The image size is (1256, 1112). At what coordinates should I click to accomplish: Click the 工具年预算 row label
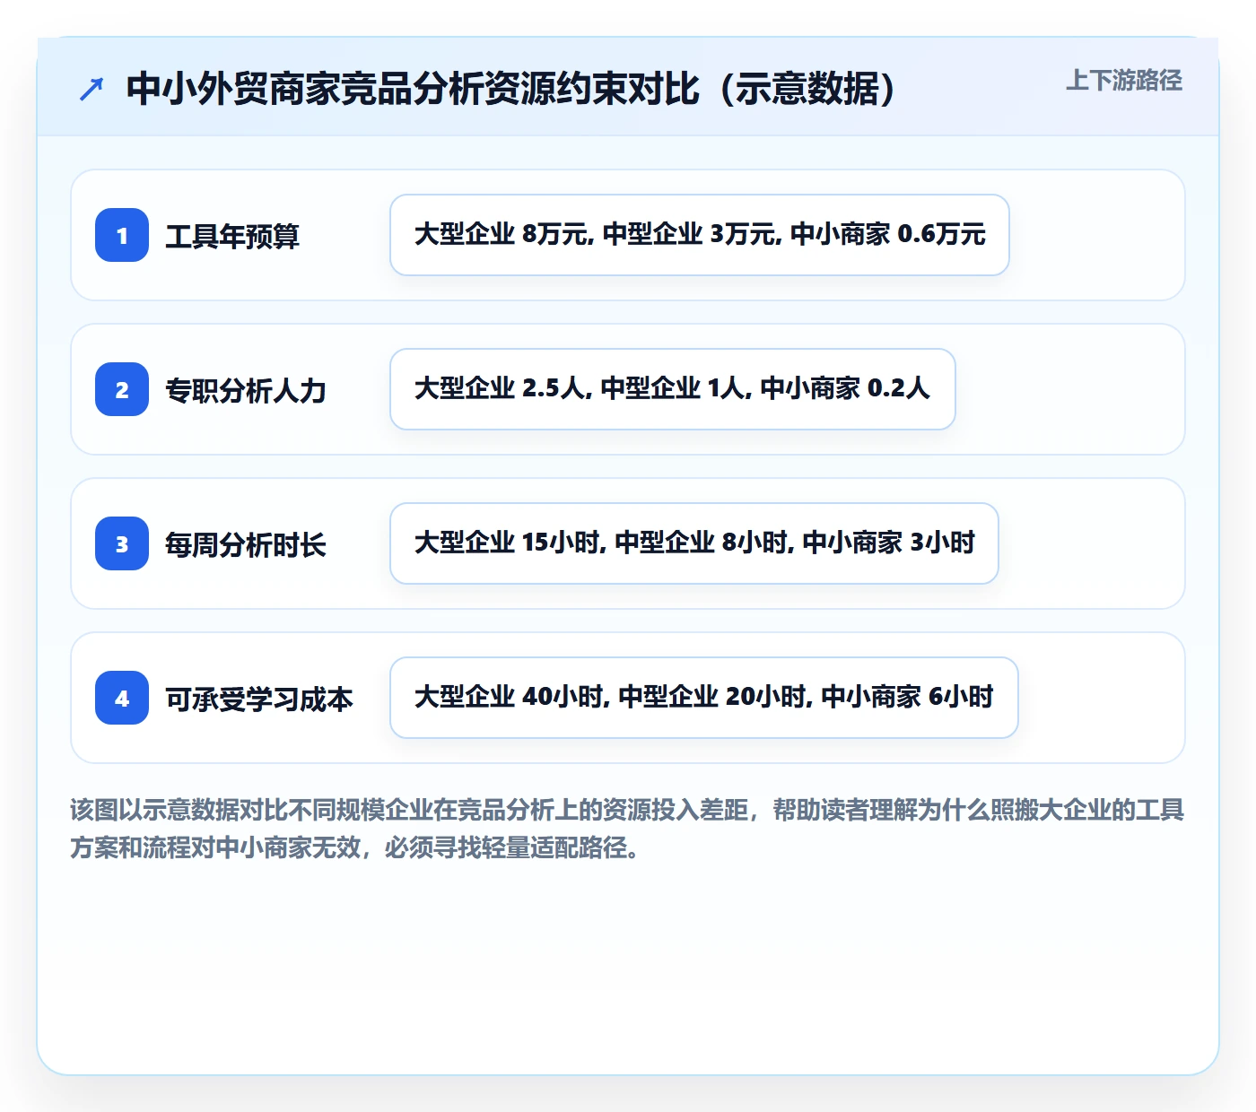coord(232,237)
